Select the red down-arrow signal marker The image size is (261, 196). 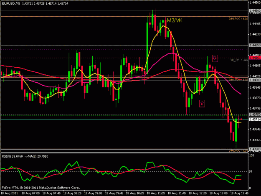click(x=215, y=58)
